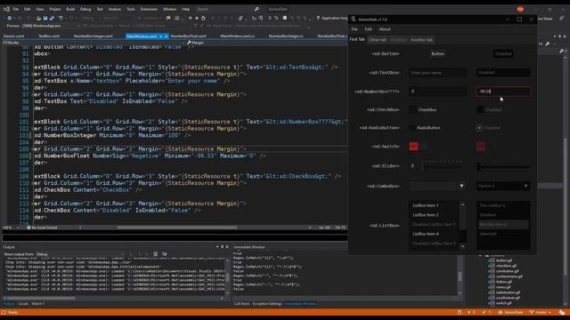Click the Button control in XenonDark
The width and height of the screenshot is (570, 320).
[x=437, y=53]
